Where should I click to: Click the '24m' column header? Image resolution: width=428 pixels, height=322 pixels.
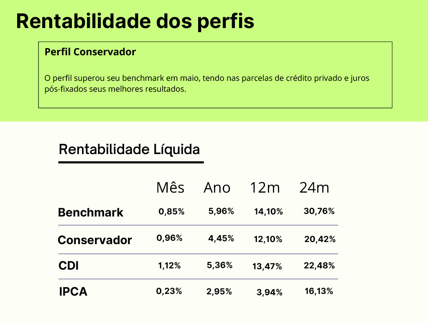[314, 188]
